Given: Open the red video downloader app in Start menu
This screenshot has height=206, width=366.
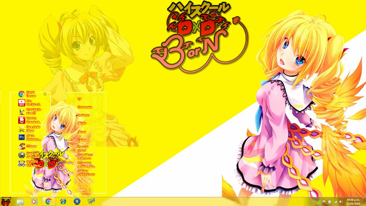Looking at the screenshot, I should (30, 120).
